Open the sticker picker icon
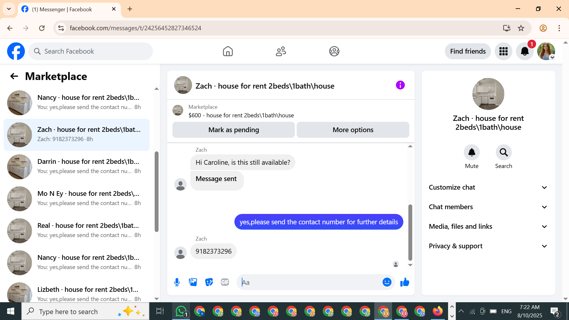This screenshot has height=320, width=569. tap(209, 282)
